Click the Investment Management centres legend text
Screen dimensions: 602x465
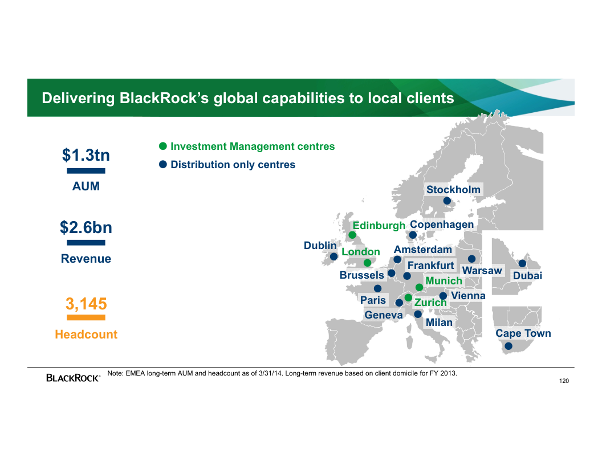click(253, 146)
